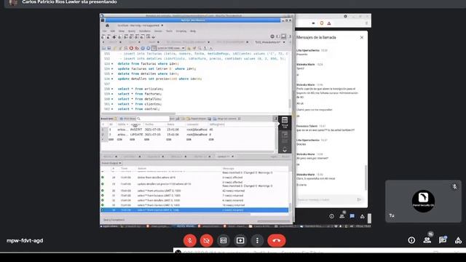
Task: Select highlighted output row for control query
Action: [x=194, y=210]
